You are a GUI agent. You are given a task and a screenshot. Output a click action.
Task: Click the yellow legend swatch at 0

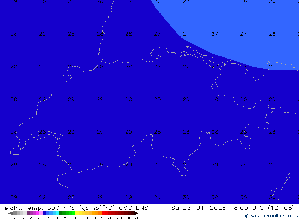coord(77,213)
